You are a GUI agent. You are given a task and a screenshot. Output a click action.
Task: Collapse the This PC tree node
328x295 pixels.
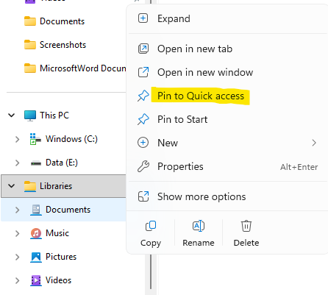click(x=12, y=115)
